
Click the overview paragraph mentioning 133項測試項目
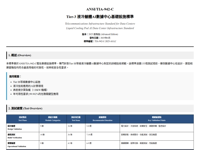[x=100, y=66]
